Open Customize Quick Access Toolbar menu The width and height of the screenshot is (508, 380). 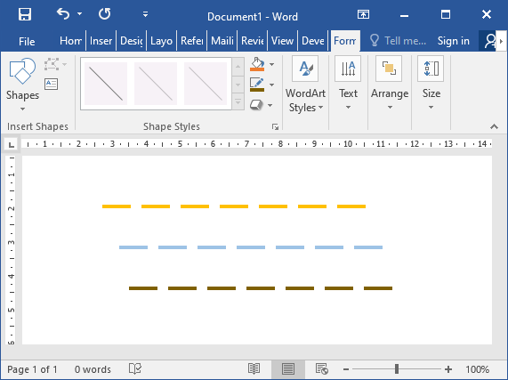point(146,14)
